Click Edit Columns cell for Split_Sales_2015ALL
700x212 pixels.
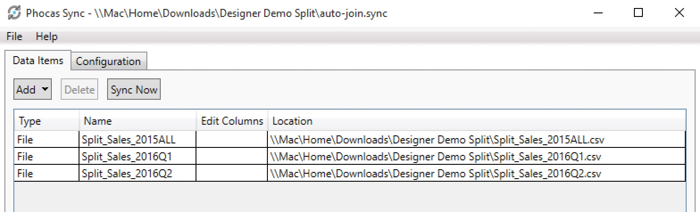(232, 140)
